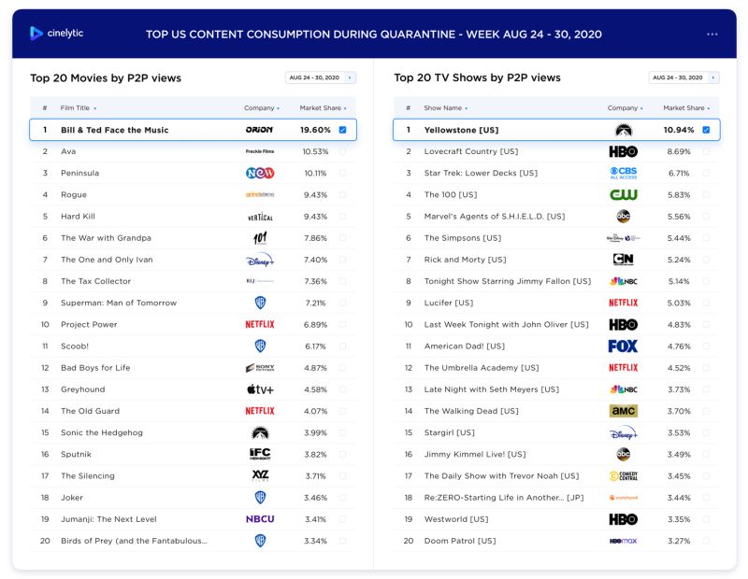
Task: Click ABC logo beside Agents of S.H.I.E.L.D.
Action: point(624,217)
